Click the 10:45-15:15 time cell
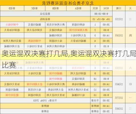 [x=101, y=19]
